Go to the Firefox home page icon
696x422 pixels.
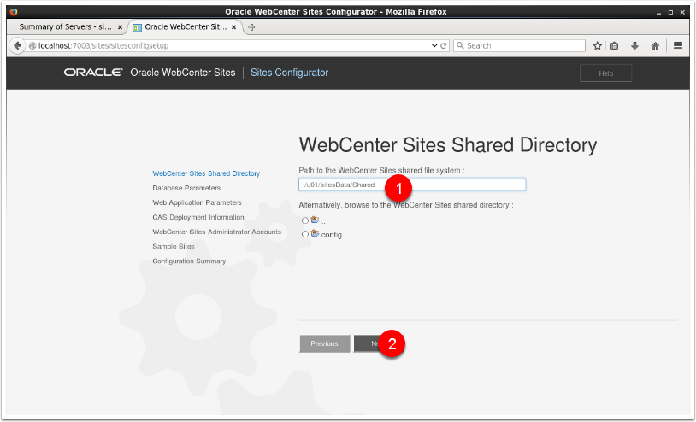(x=655, y=45)
